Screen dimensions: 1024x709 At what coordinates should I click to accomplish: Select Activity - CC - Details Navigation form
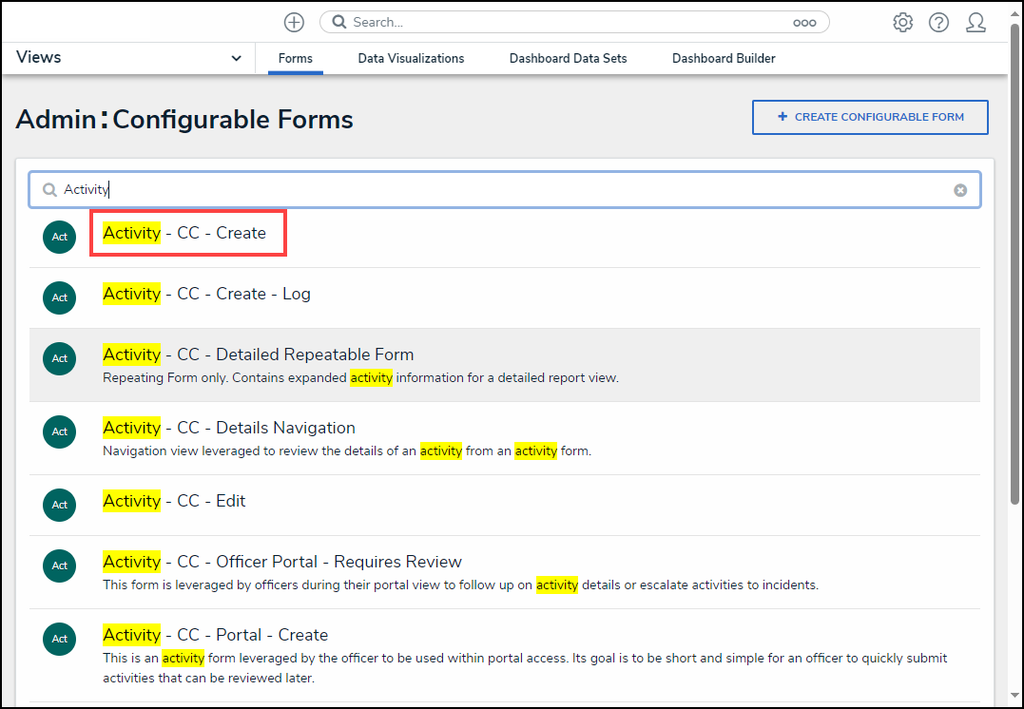[x=229, y=428]
